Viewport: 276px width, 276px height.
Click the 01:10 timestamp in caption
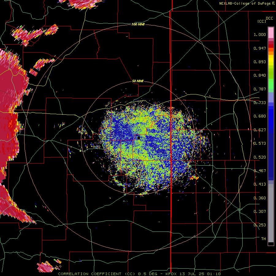pyautogui.click(x=214, y=274)
